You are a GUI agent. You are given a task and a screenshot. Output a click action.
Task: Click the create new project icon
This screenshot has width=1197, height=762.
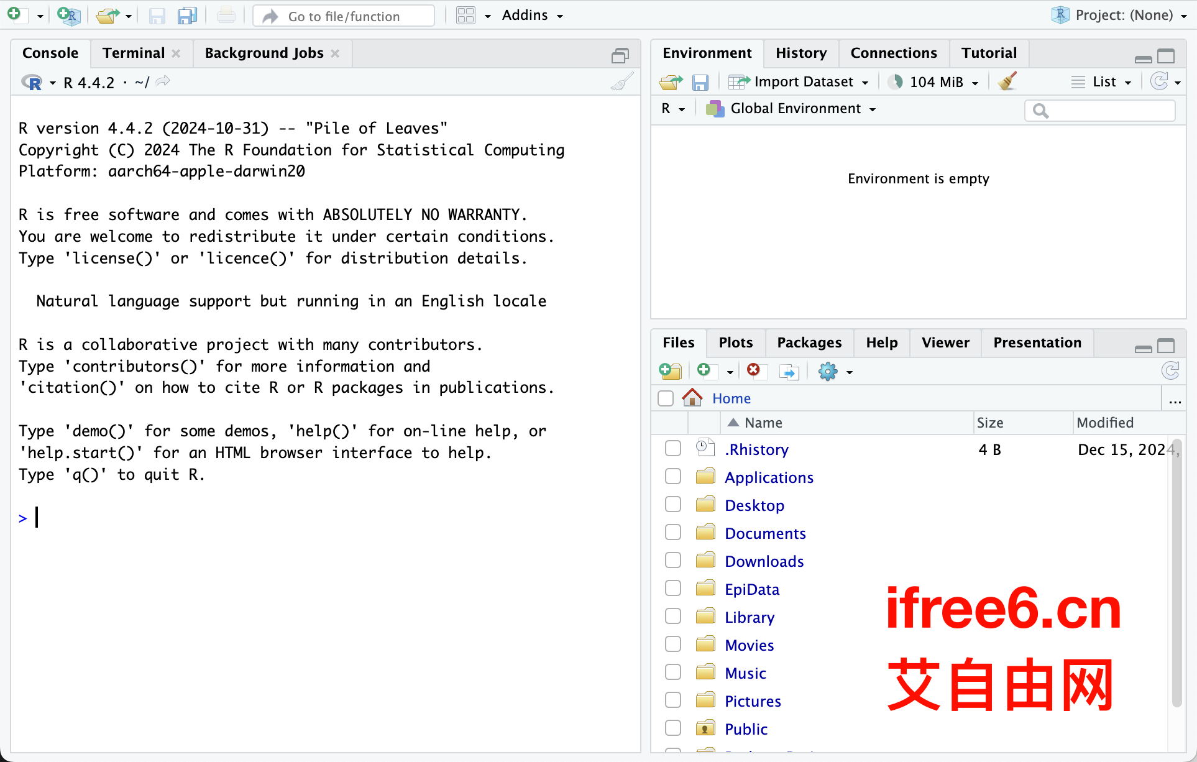click(68, 15)
